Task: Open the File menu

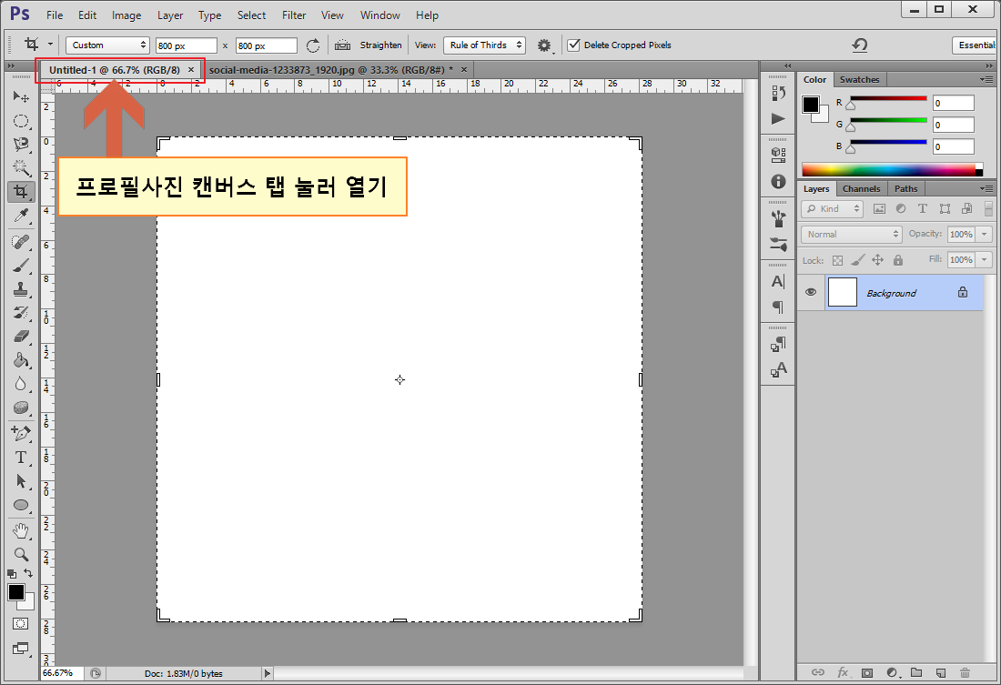Action: coord(55,15)
